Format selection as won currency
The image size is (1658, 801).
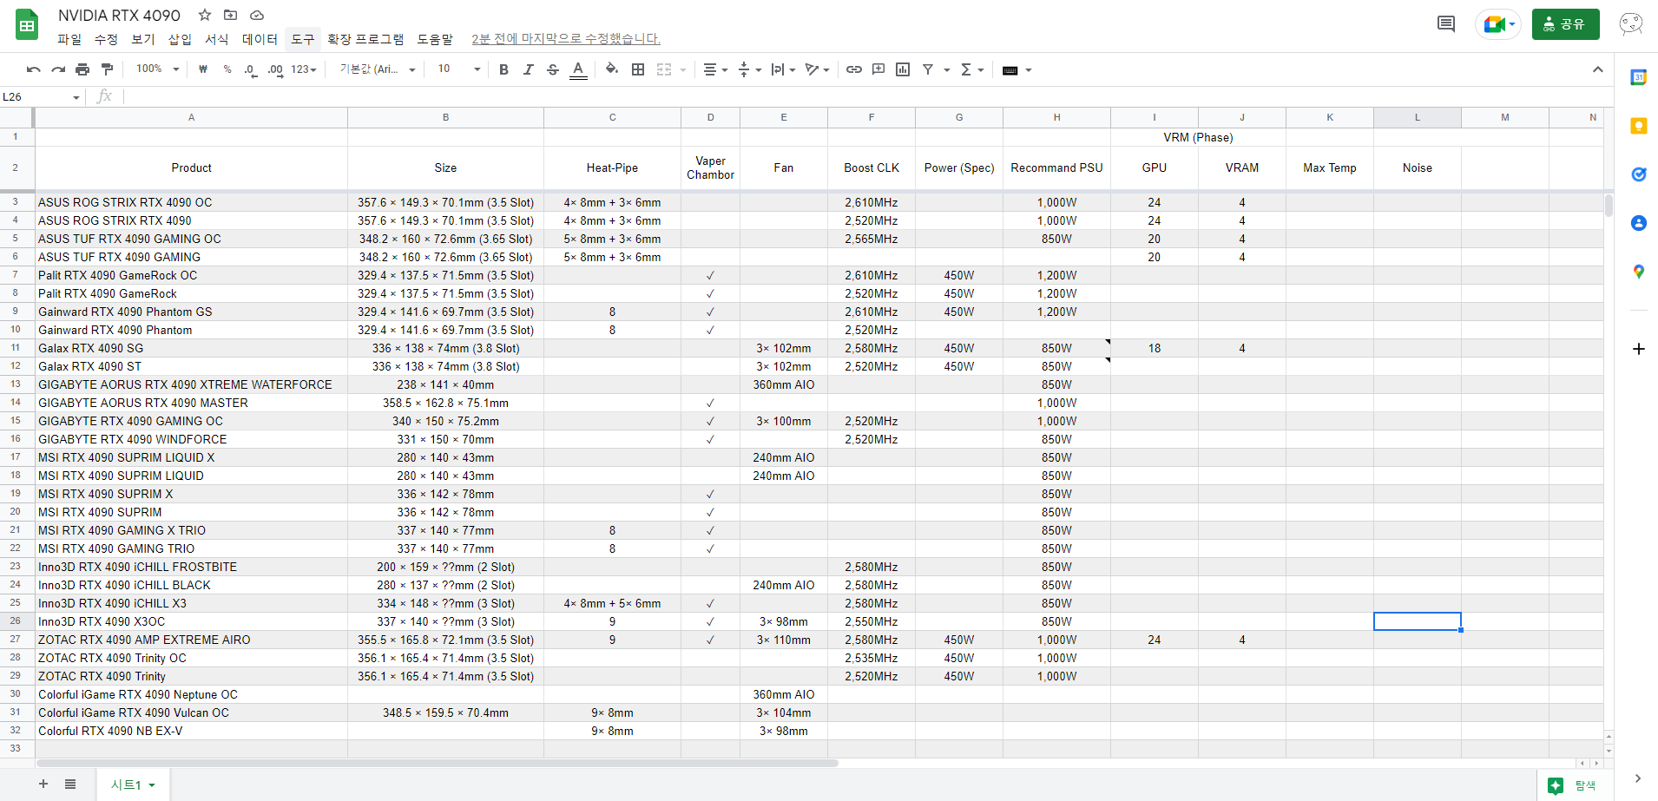(203, 69)
